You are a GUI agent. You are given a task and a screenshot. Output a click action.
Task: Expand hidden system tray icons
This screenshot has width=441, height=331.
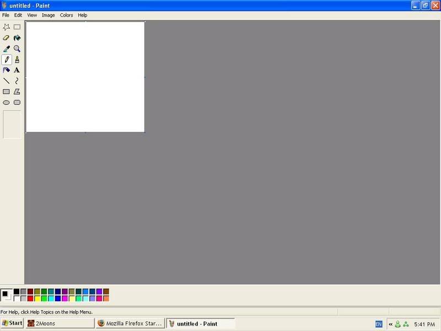tap(390, 324)
